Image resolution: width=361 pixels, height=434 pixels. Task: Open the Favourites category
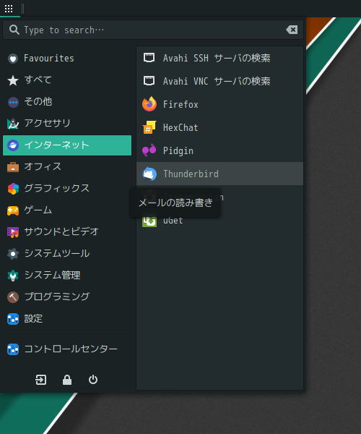pyautogui.click(x=67, y=59)
